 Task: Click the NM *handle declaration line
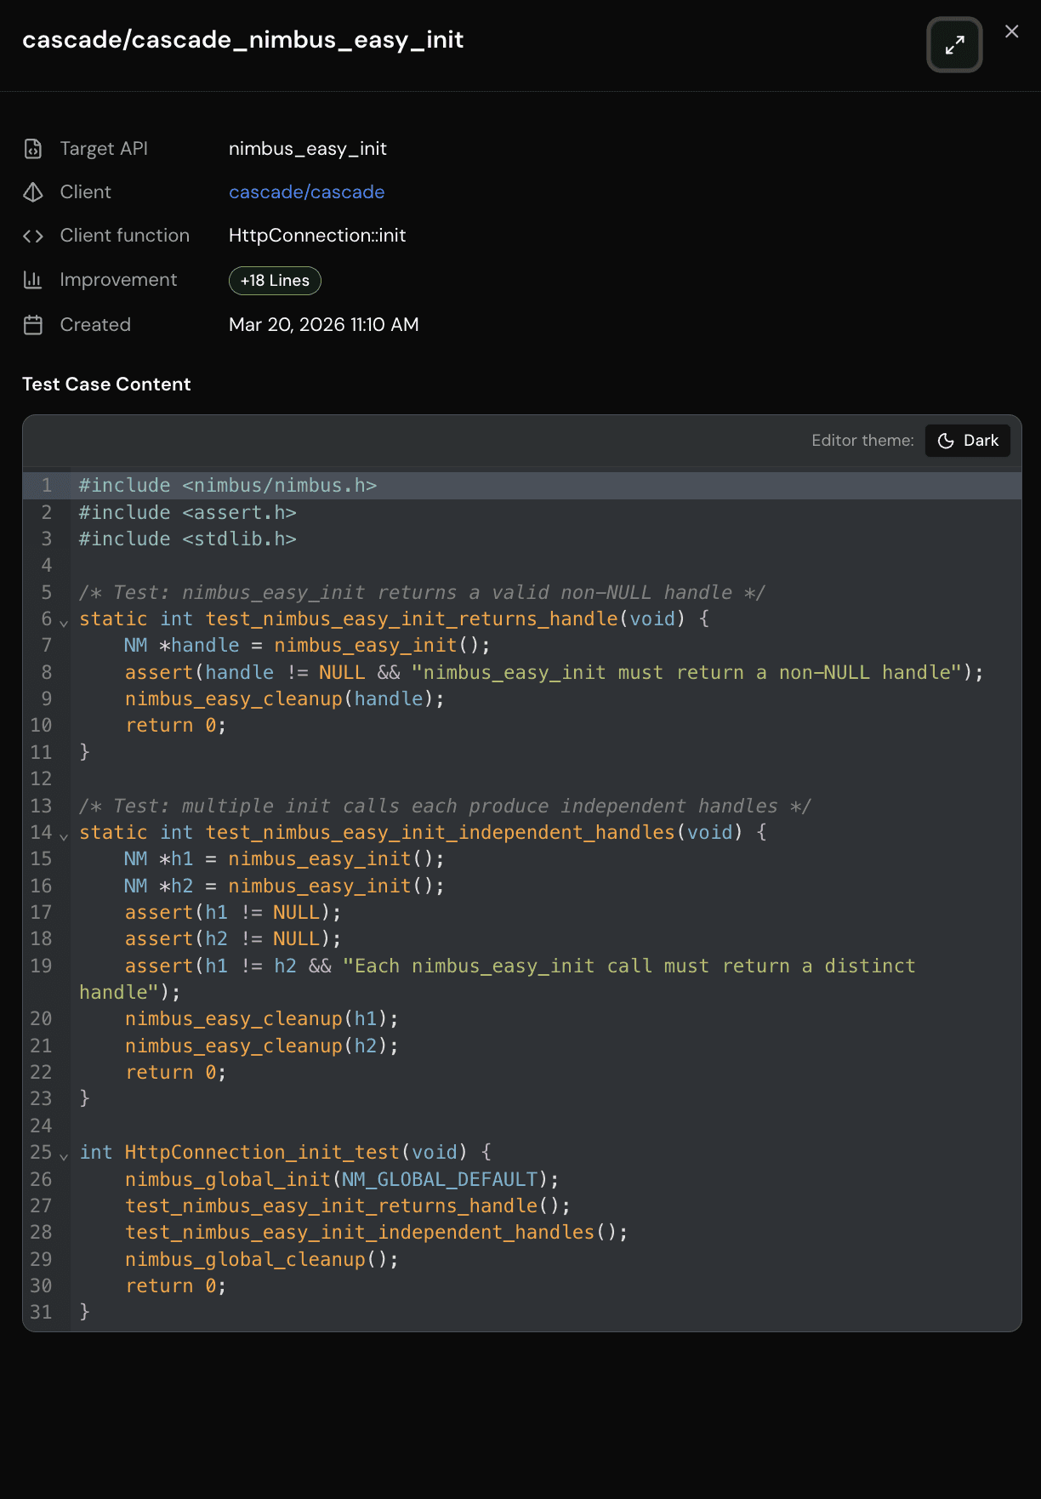point(307,646)
